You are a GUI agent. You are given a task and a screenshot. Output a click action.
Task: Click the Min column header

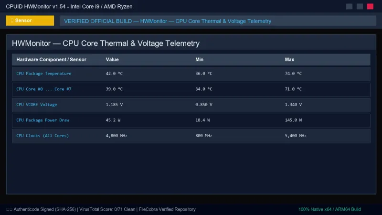(199, 59)
